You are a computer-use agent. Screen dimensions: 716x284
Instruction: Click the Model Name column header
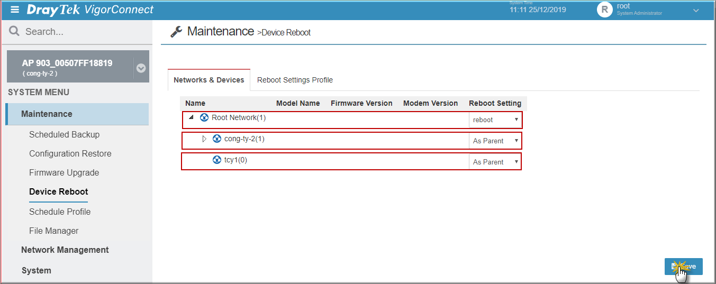(x=298, y=103)
